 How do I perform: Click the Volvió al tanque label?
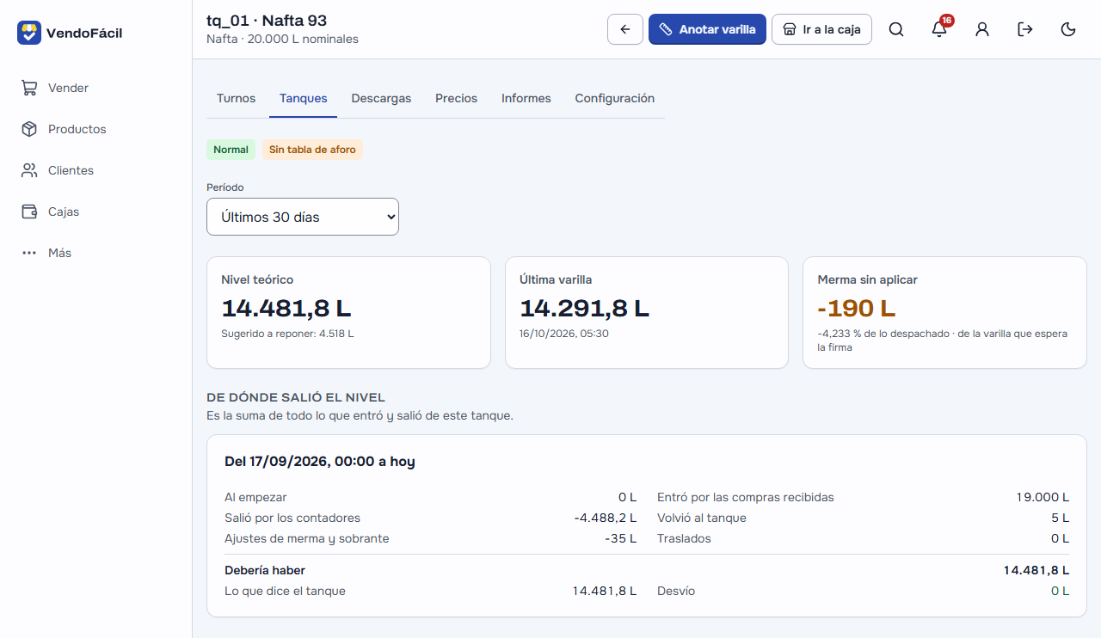[x=702, y=518]
